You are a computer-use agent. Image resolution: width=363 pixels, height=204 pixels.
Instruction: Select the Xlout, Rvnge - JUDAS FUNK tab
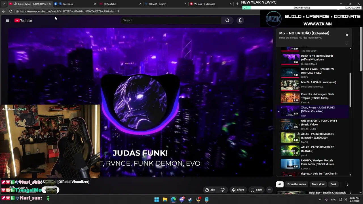click(30, 4)
